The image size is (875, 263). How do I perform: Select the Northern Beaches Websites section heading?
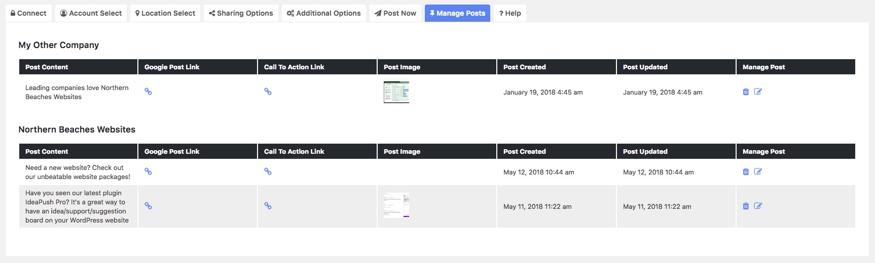click(77, 129)
